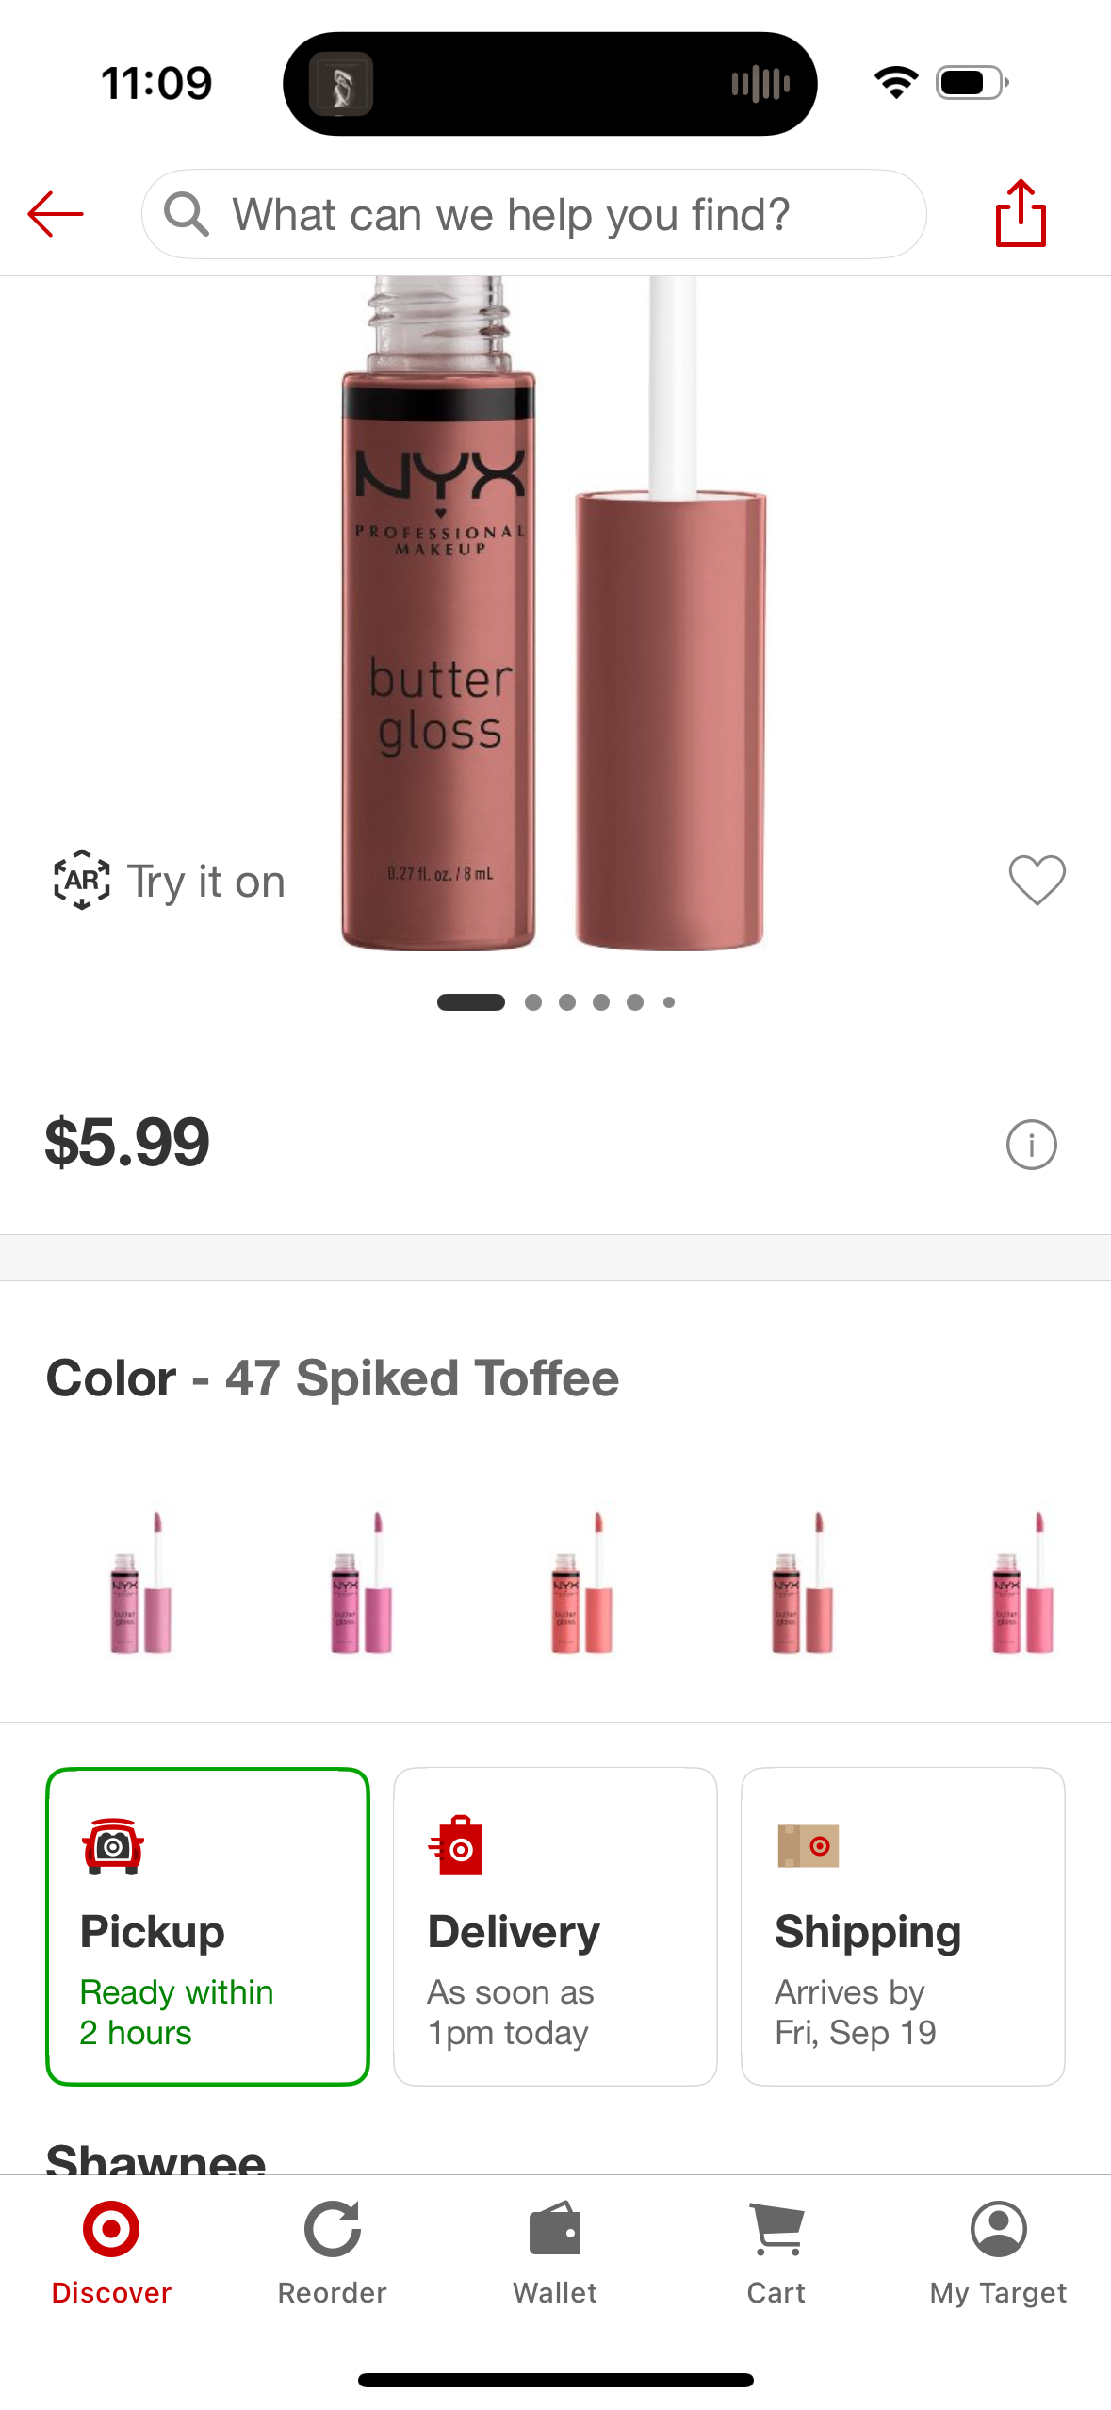This screenshot has height=2410, width=1111.
Task: Focus the 'What can we help you find?' field
Action: point(533,214)
